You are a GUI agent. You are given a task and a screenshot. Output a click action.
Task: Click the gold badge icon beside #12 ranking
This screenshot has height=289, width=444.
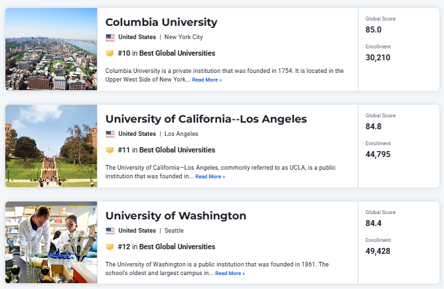coord(110,247)
